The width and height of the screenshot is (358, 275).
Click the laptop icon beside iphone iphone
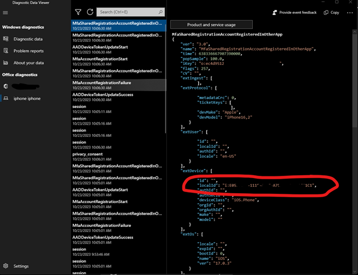(x=6, y=98)
